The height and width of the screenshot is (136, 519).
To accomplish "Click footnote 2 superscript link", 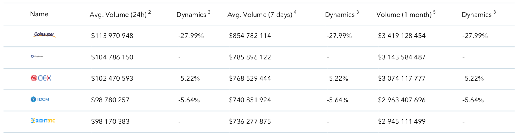I will (149, 12).
